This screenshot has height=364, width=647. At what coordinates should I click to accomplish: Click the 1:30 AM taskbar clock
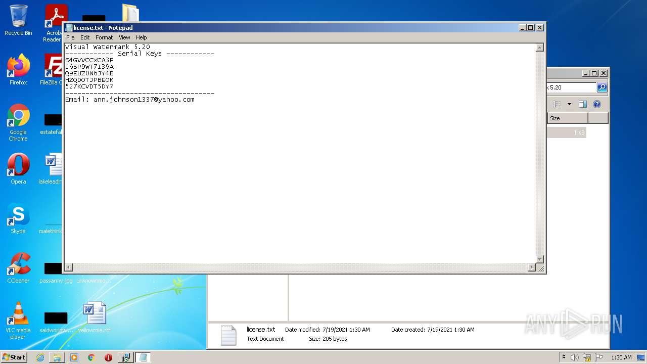[x=621, y=357]
